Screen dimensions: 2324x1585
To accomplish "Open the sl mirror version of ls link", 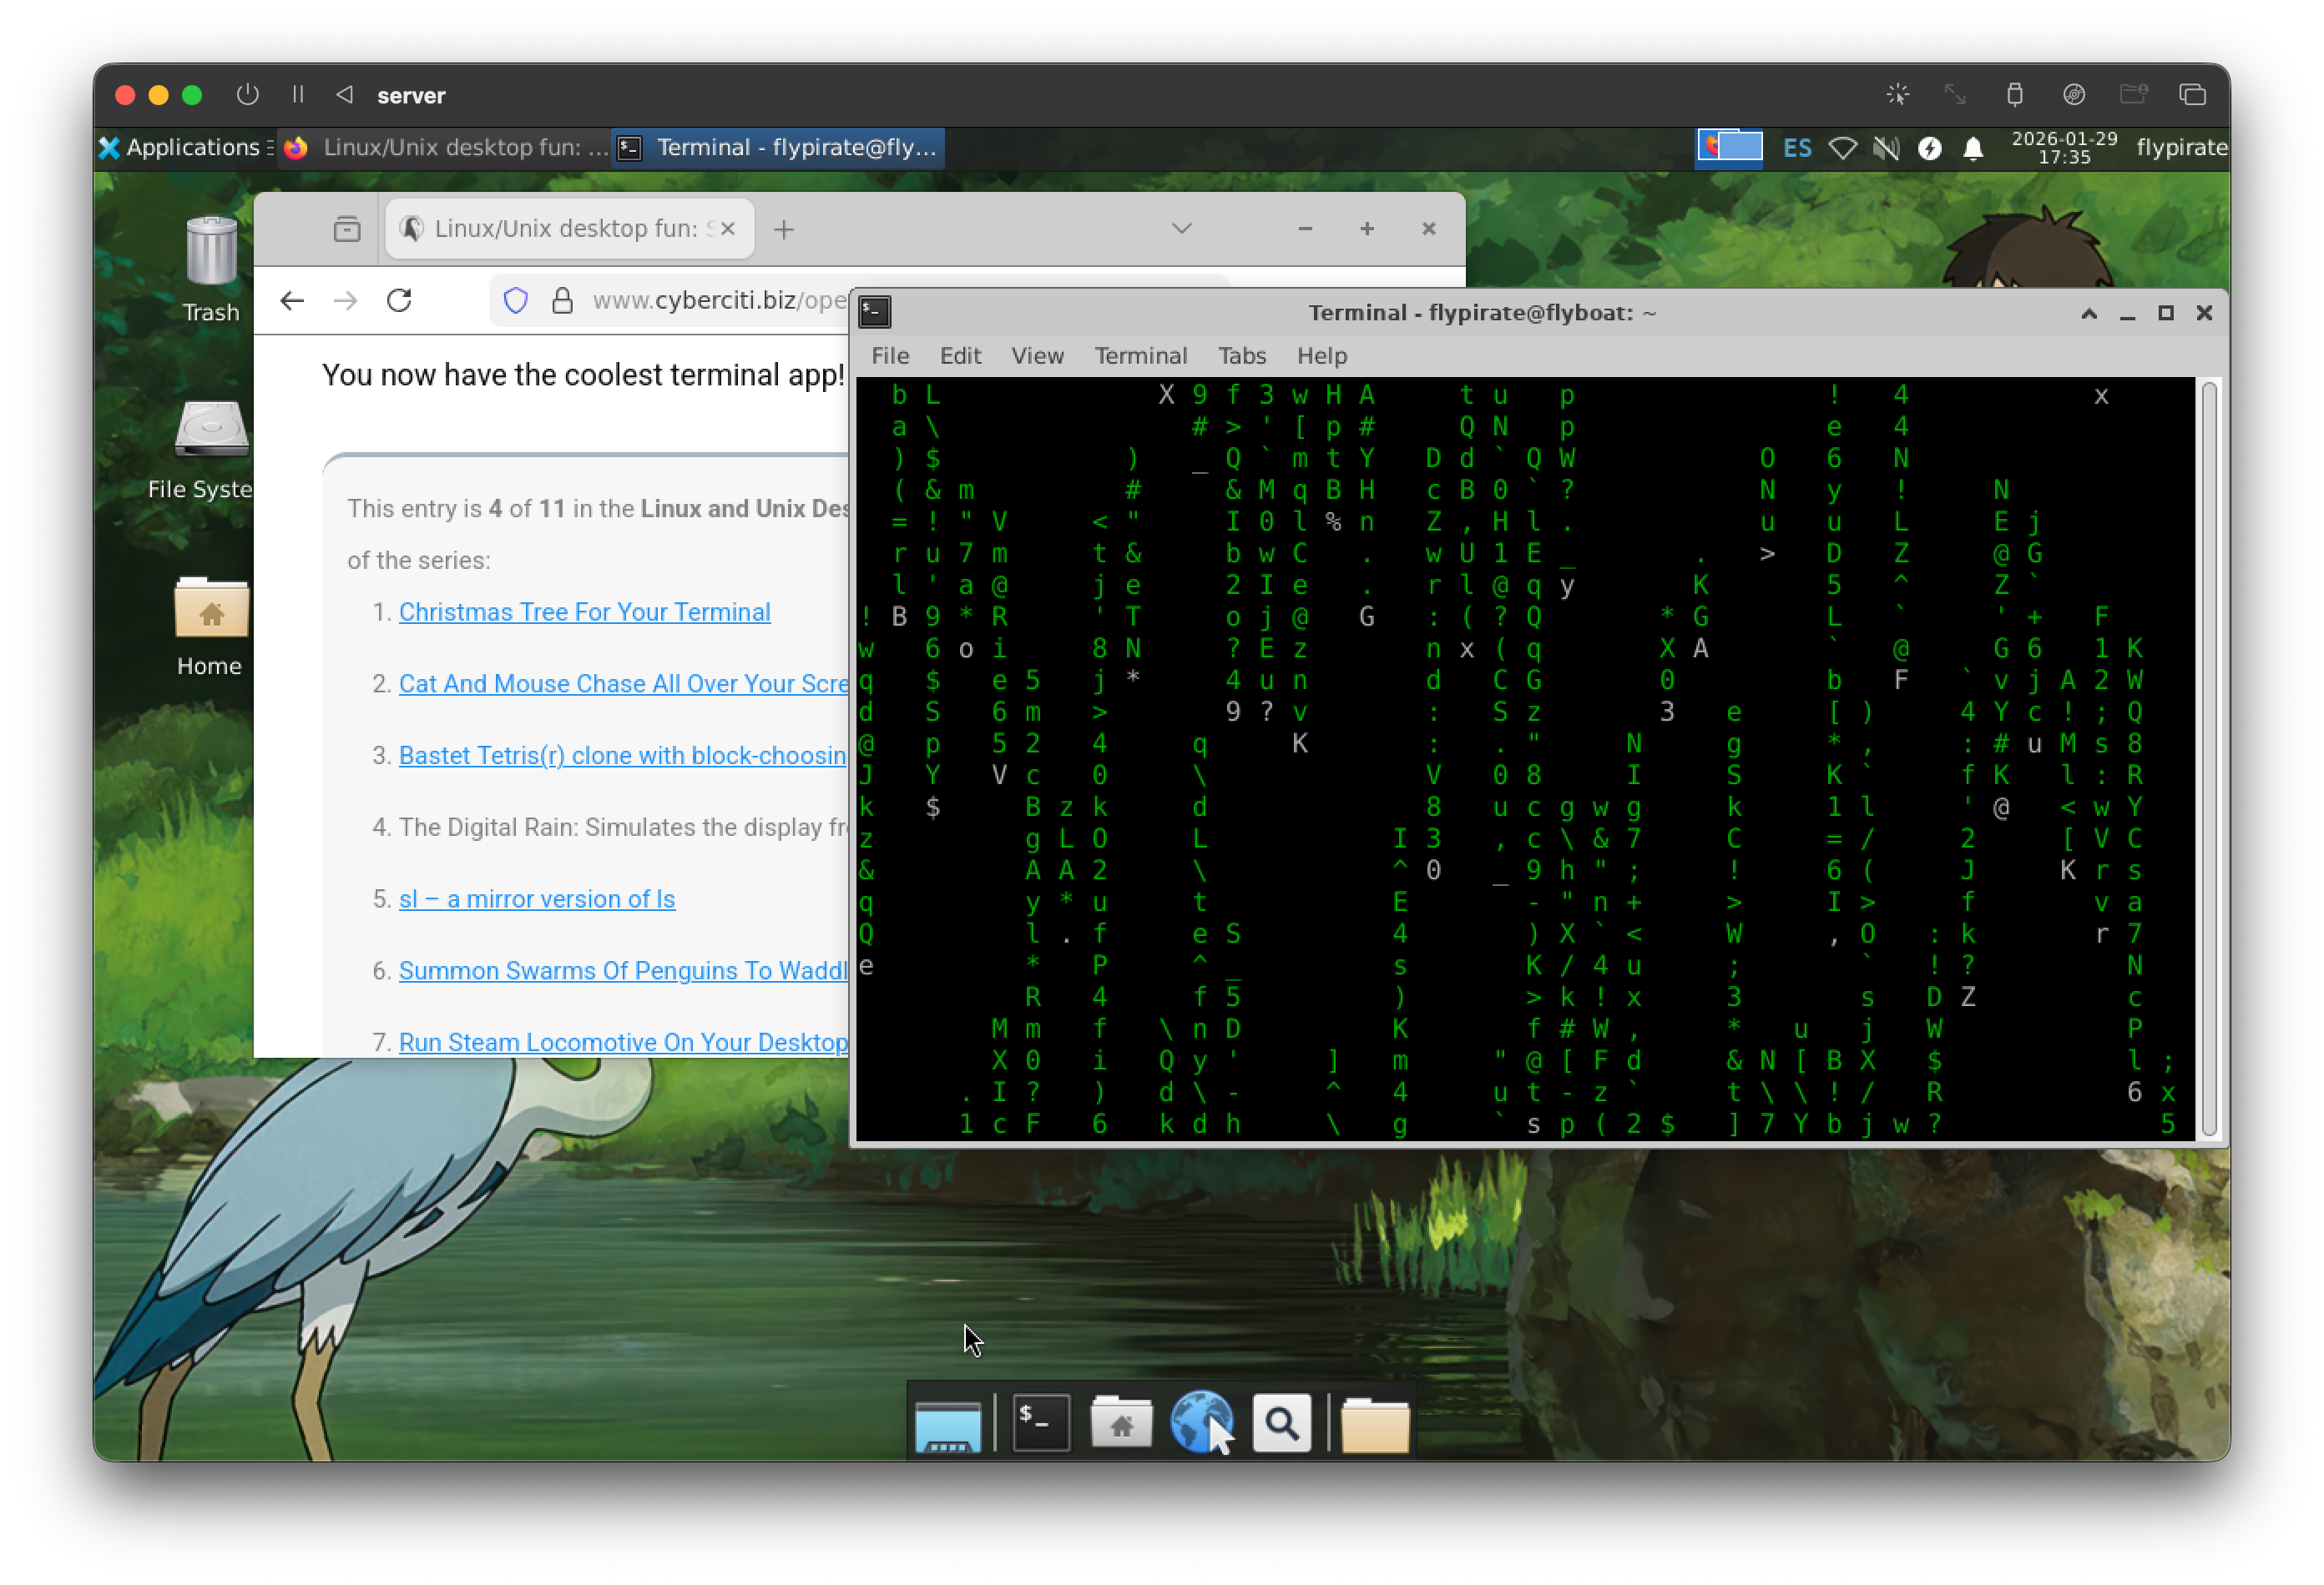I will tap(536, 898).
